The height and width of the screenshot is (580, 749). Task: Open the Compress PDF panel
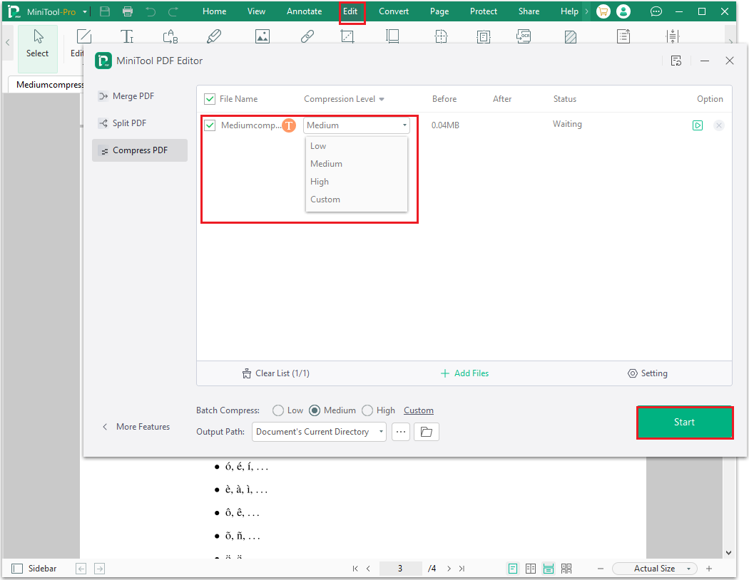pyautogui.click(x=139, y=150)
